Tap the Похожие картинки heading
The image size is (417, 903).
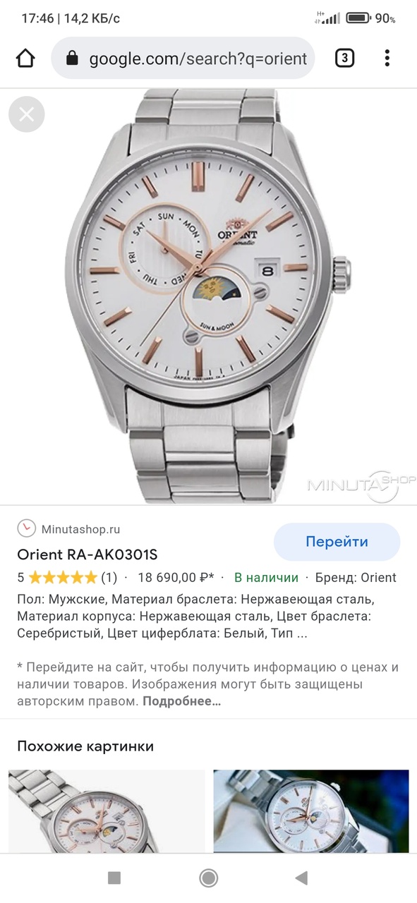85,746
